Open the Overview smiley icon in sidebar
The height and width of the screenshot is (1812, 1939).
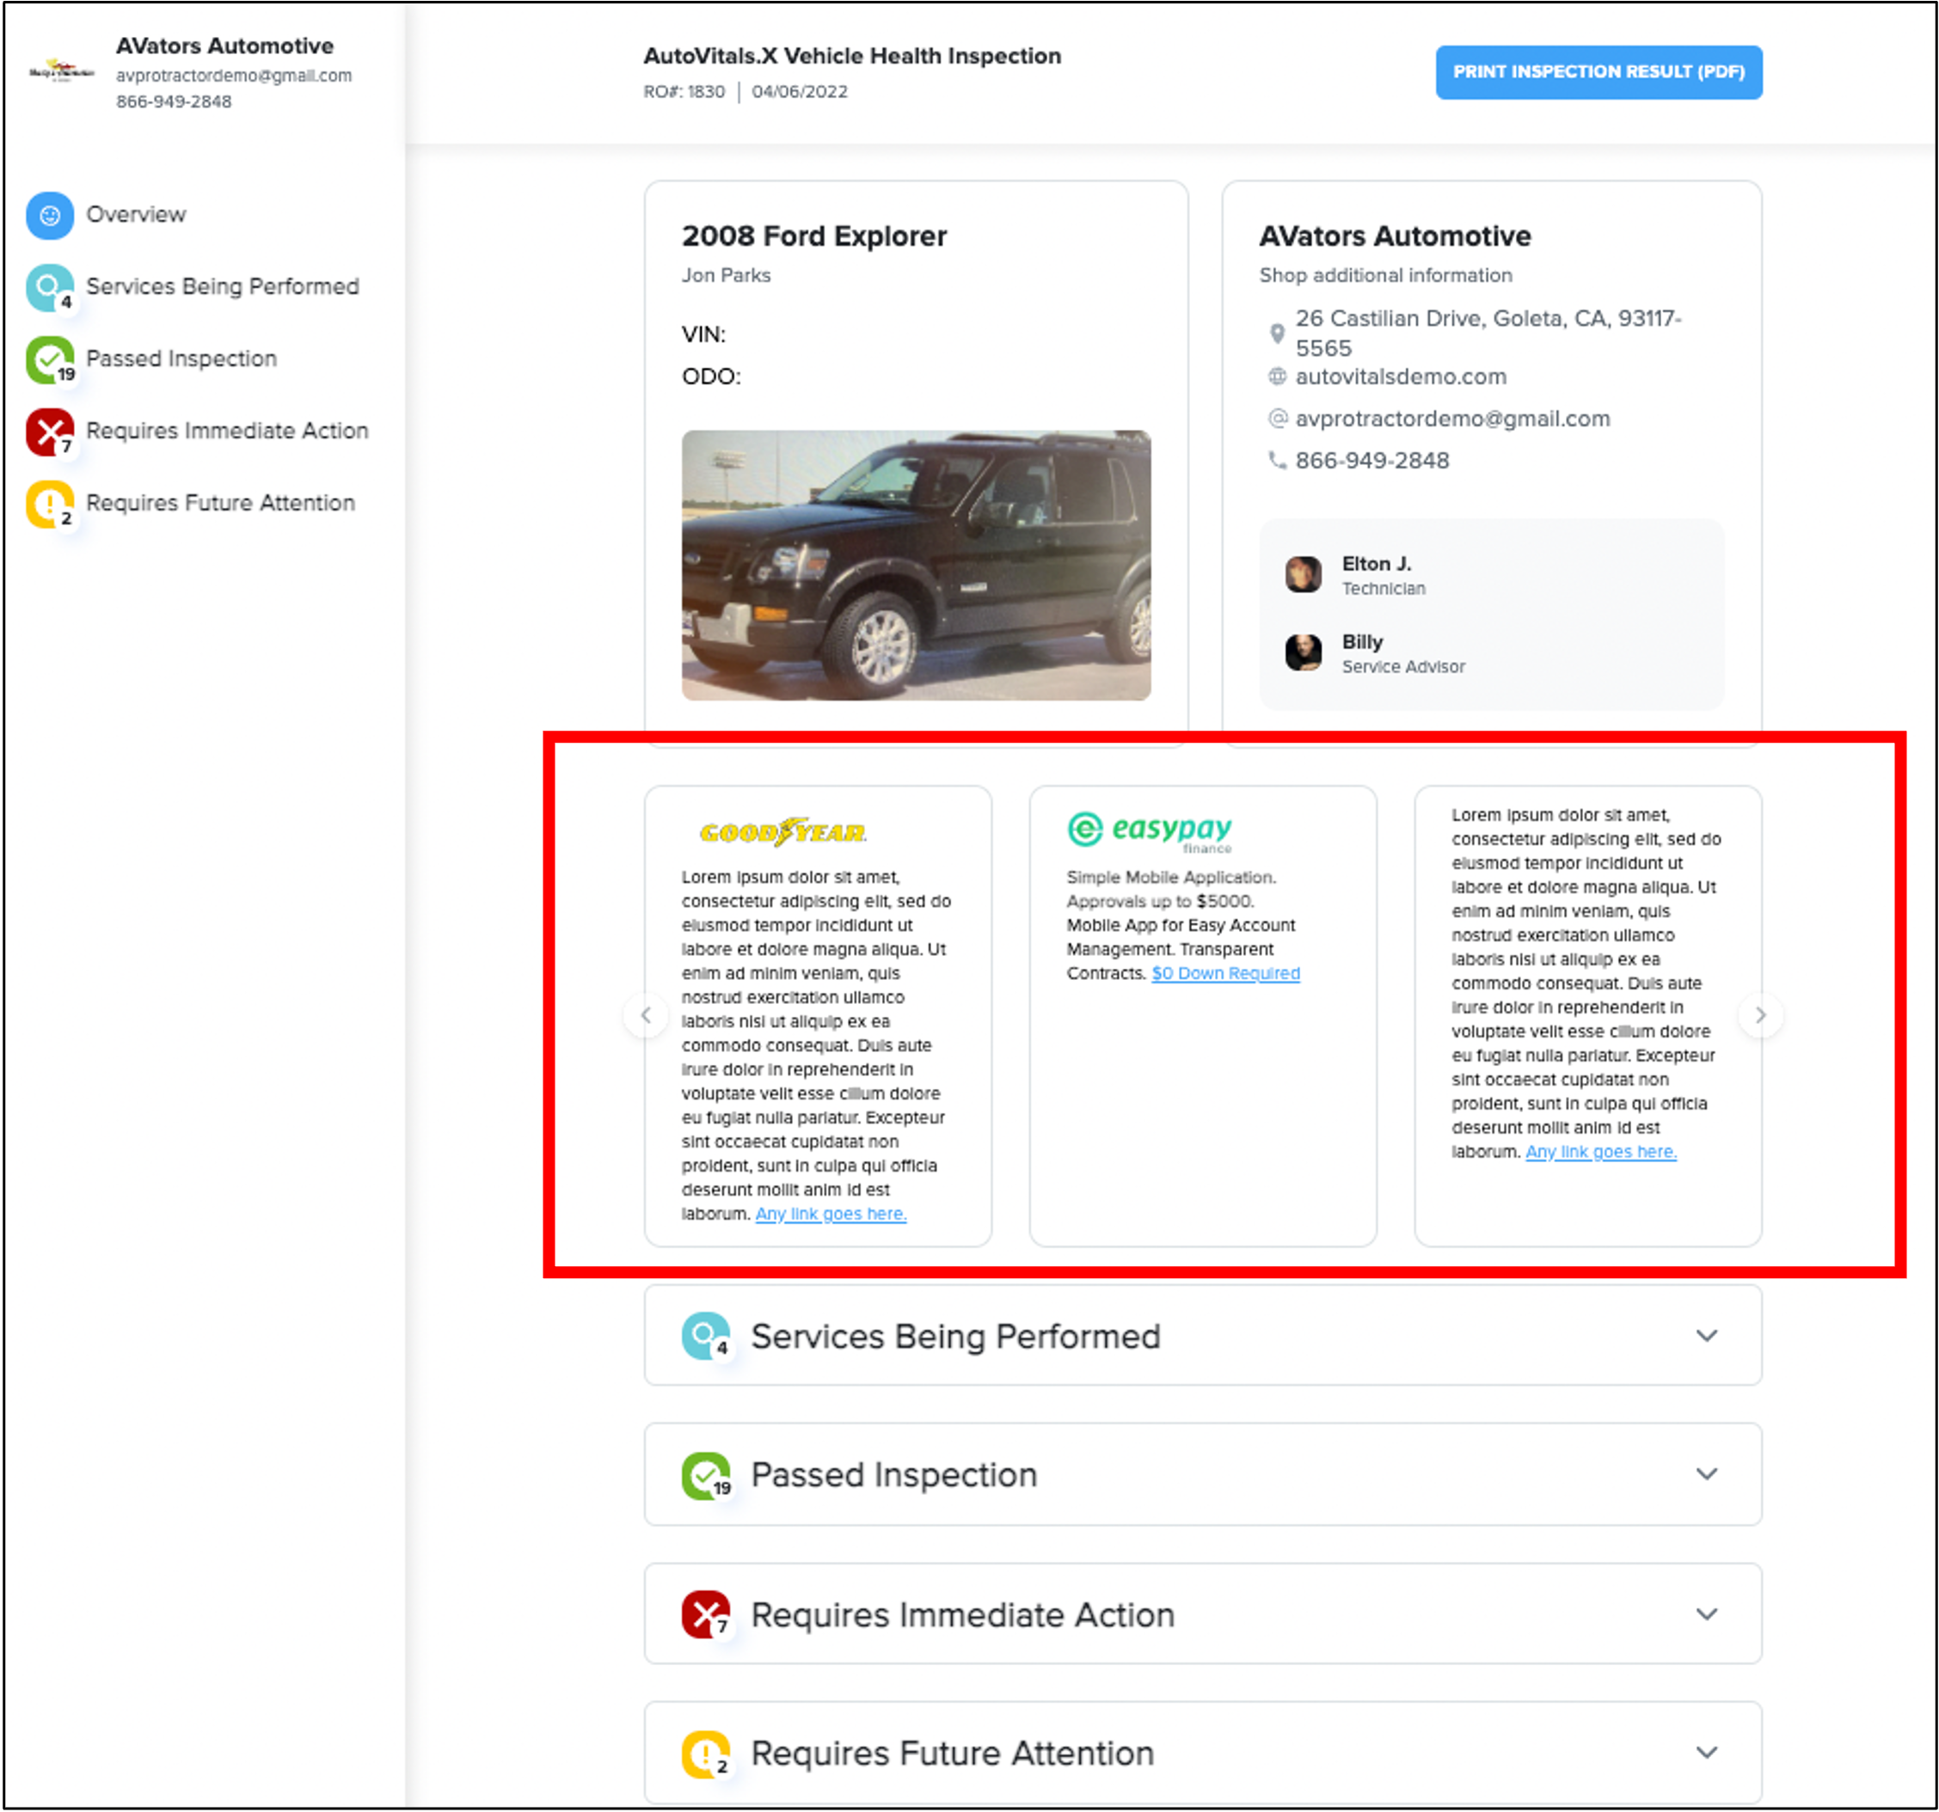click(x=50, y=216)
